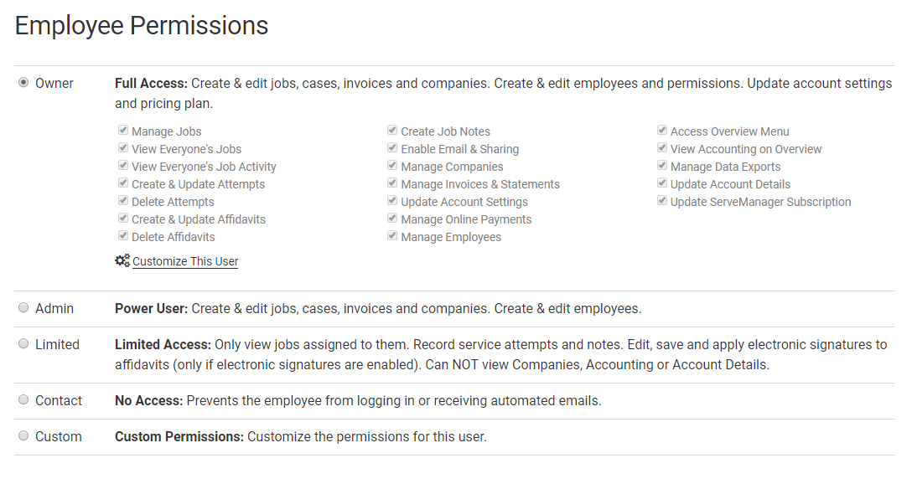Toggle the Create Job Notes checkbox
The image size is (912, 489).
391,130
